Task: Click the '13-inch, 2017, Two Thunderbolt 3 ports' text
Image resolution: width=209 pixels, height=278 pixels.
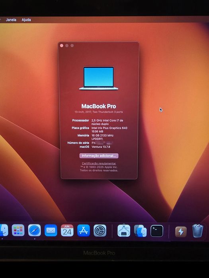Action: pyautogui.click(x=99, y=112)
